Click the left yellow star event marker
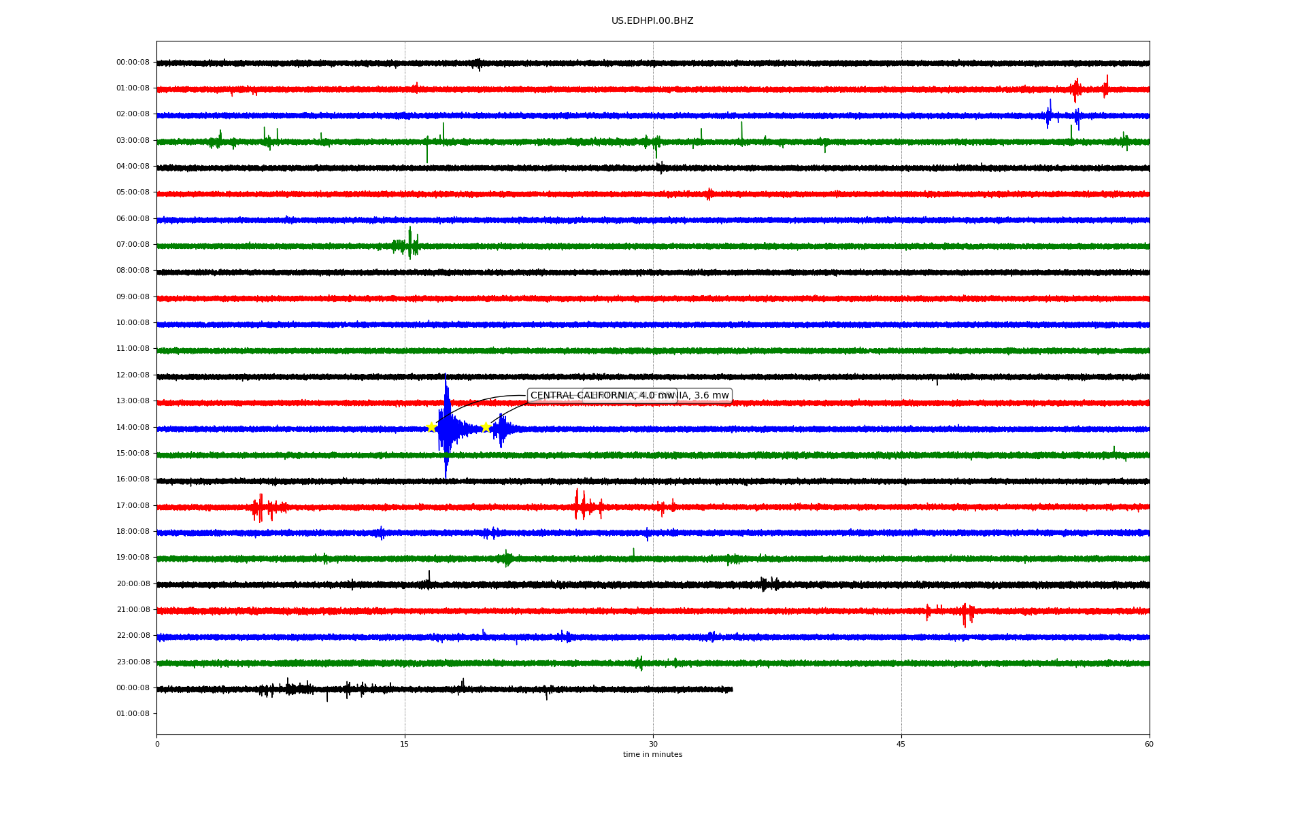Image resolution: width=1306 pixels, height=816 pixels. (431, 427)
